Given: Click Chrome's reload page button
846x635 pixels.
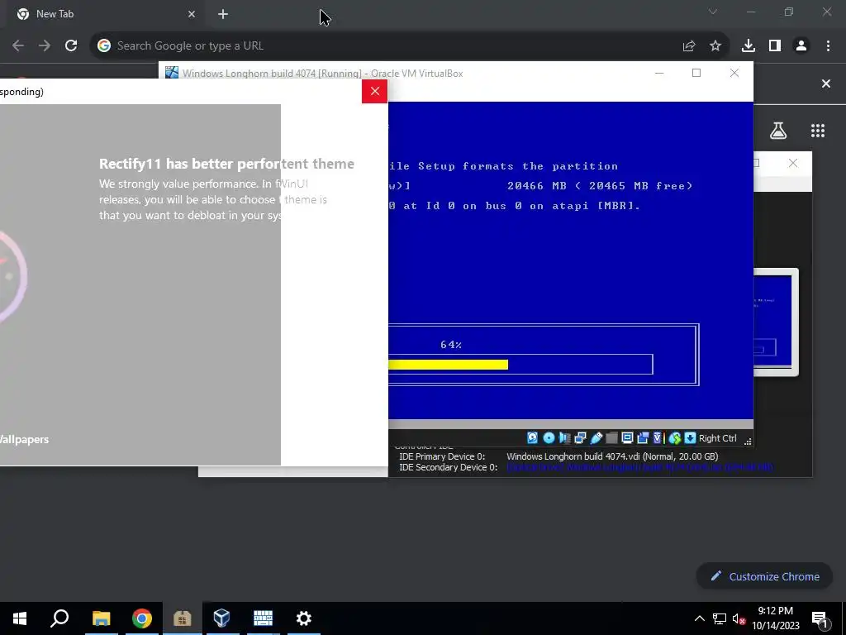Looking at the screenshot, I should tap(71, 46).
